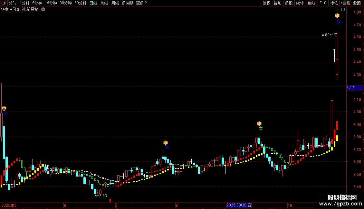
Task: Click the 2025/08/28/四 date marker
Action: (239, 205)
